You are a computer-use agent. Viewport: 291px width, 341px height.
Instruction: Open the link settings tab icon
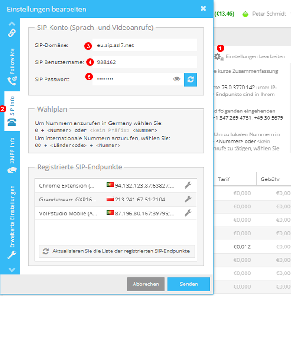coord(12,33)
